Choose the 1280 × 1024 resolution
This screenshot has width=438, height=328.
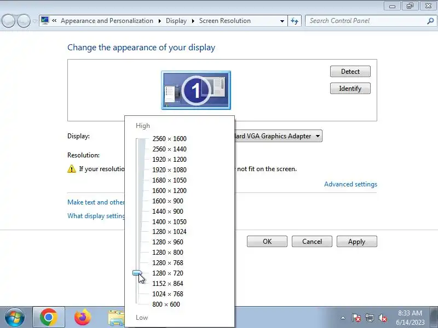click(x=169, y=231)
